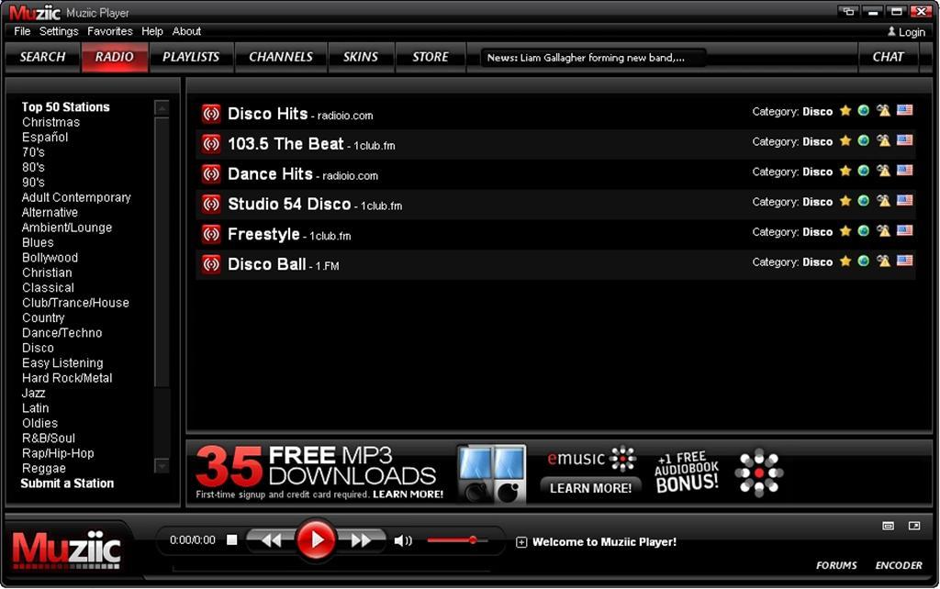Image resolution: width=940 pixels, height=589 pixels.
Task: Click the report warning icon for Dance Hits
Action: pyautogui.click(x=883, y=172)
